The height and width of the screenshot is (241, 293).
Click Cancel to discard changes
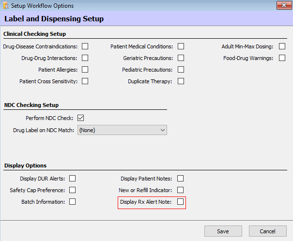pos(267,231)
